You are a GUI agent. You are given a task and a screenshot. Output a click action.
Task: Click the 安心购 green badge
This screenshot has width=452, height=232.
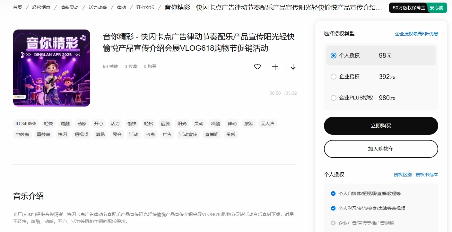(437, 8)
